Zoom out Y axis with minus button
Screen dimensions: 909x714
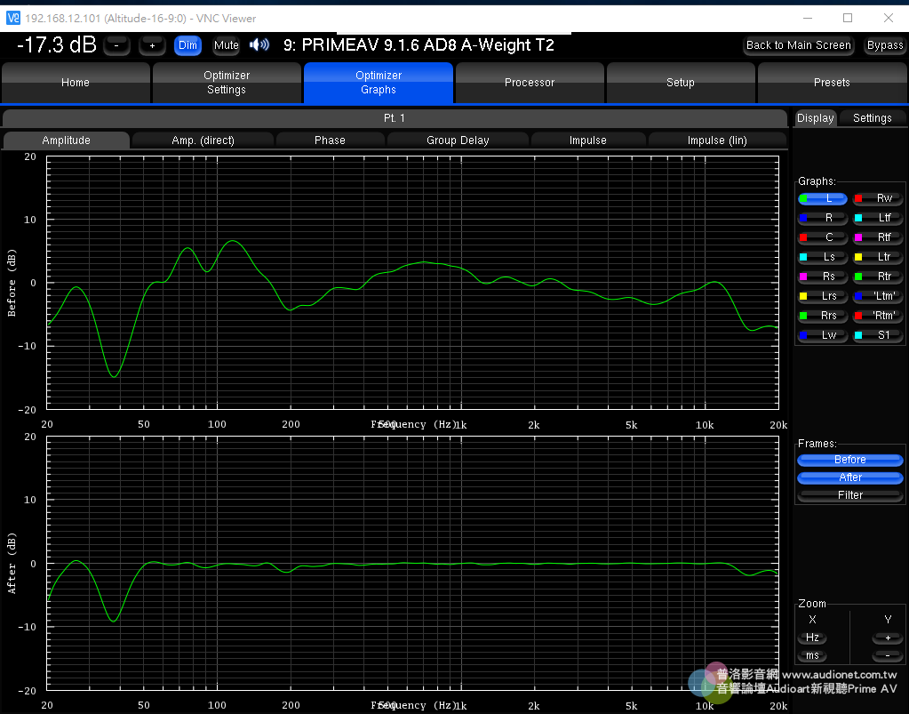[x=886, y=655]
